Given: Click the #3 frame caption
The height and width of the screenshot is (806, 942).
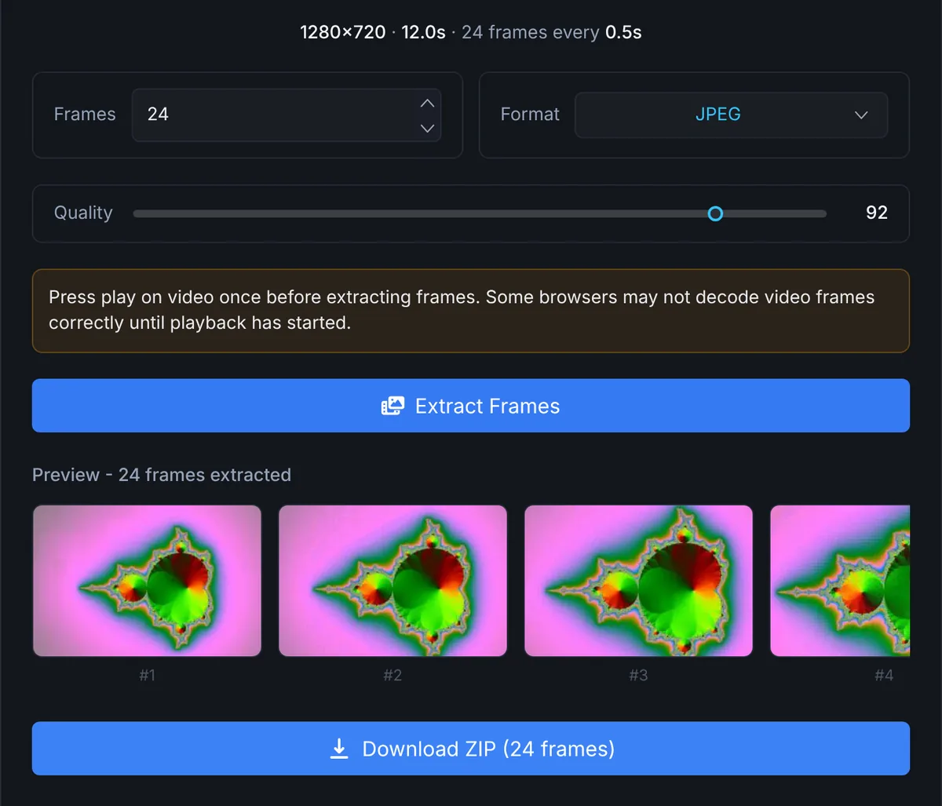Looking at the screenshot, I should pyautogui.click(x=638, y=675).
